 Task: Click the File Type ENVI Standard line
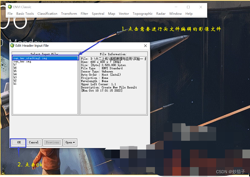click(x=102, y=68)
